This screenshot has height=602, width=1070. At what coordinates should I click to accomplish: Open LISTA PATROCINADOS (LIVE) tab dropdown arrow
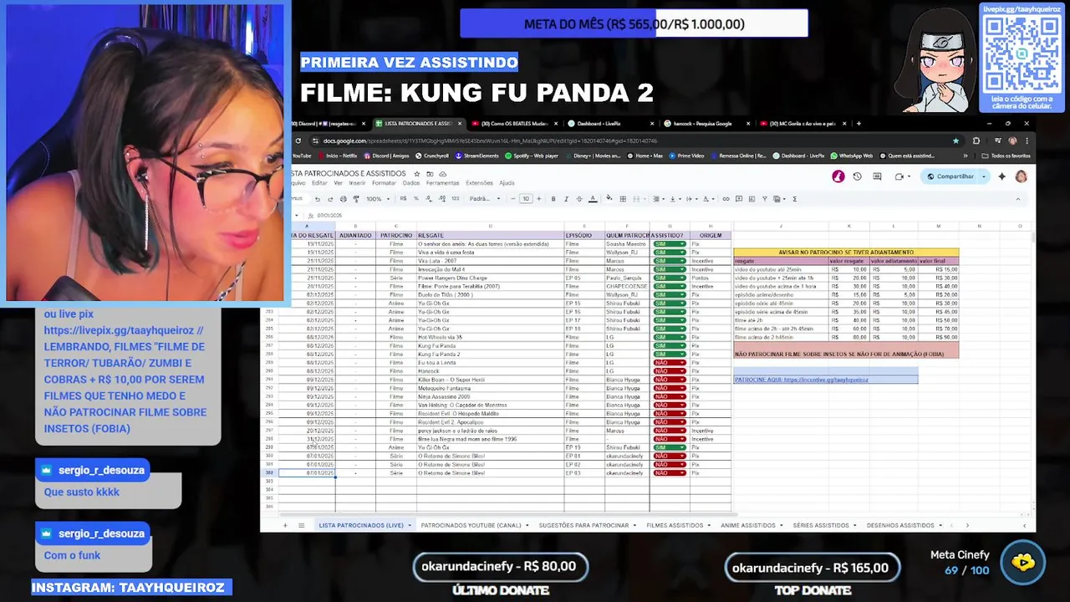point(409,525)
